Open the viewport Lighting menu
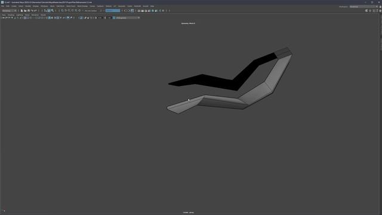This screenshot has height=215, width=382. coord(20,15)
